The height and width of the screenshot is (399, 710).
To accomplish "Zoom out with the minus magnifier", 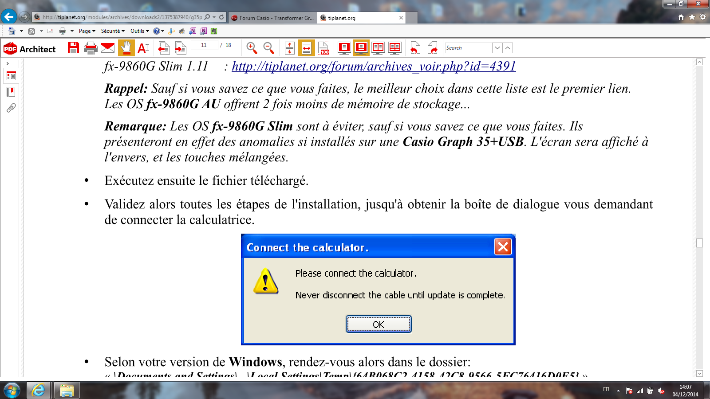I will (x=268, y=48).
